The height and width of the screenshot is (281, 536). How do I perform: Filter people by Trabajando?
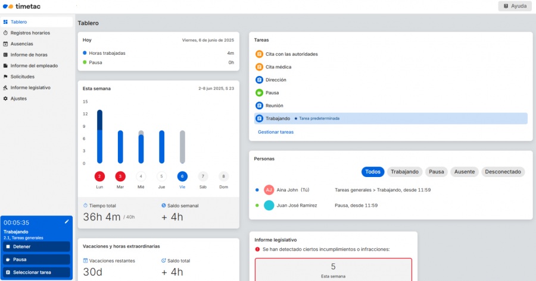405,172
